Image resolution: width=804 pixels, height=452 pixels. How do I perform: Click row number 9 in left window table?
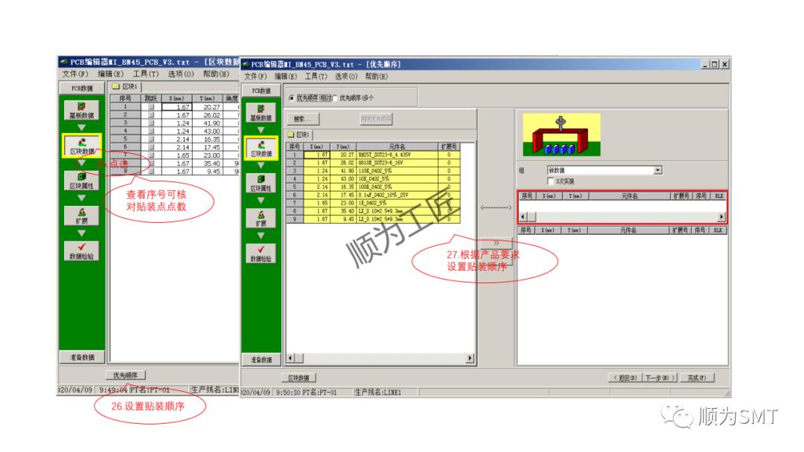[x=125, y=171]
